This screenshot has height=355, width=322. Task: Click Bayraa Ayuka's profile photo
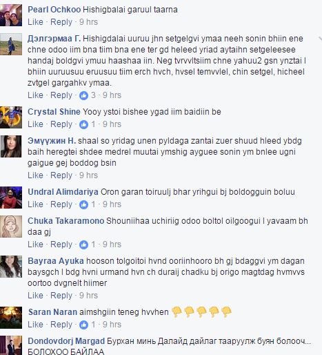[11, 267]
